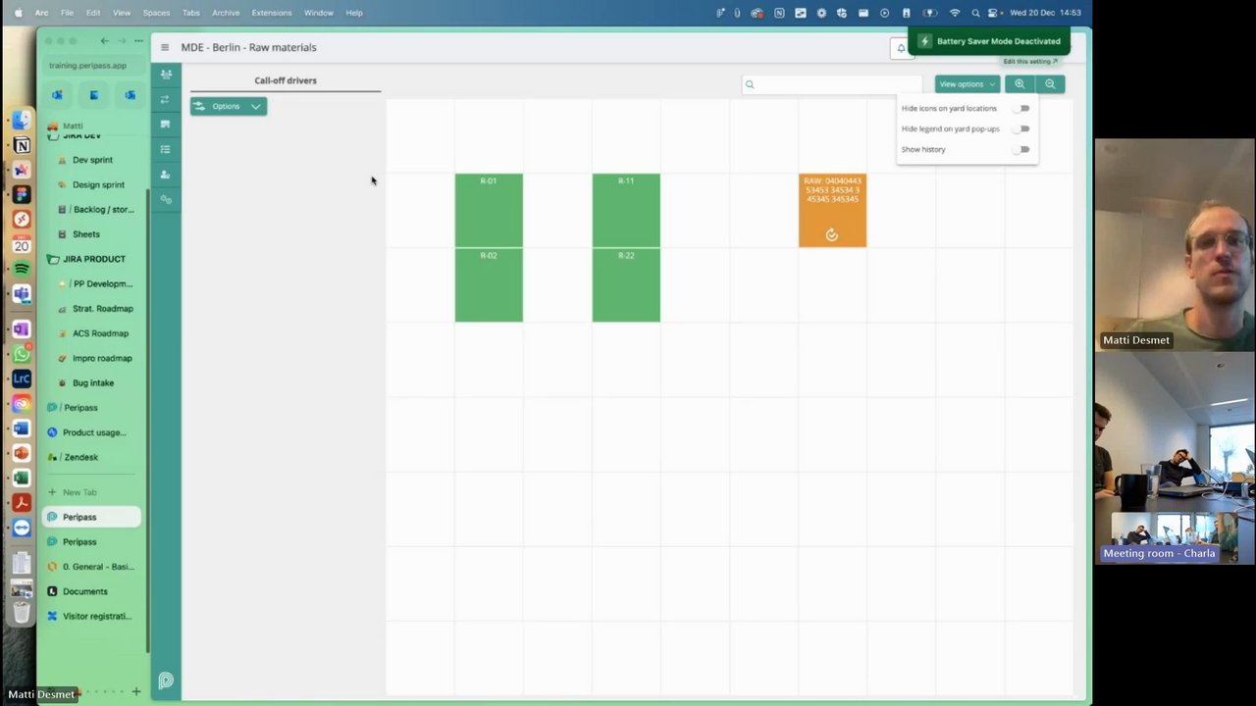Open the Dev sprint tab in Arc sidebar

click(92, 160)
